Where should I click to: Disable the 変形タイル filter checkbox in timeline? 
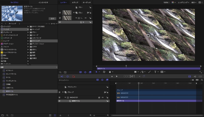[59, 101]
